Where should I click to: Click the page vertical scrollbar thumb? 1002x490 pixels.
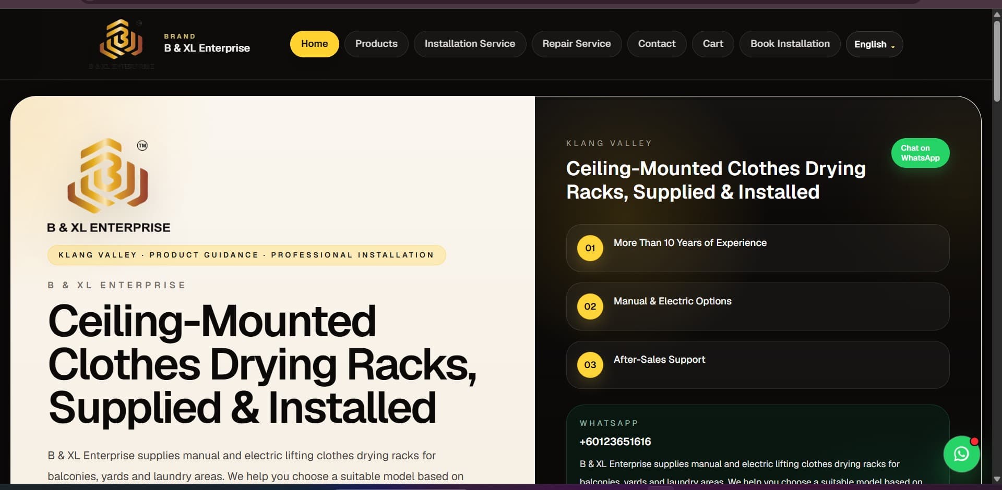coord(997,60)
